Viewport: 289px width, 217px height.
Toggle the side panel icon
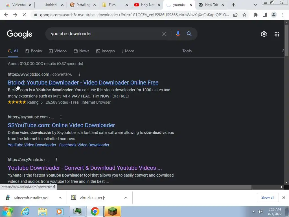tap(265, 15)
